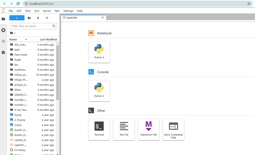Select the Face-mask folder
Screen dimensions: 255x155
(x=32, y=55)
